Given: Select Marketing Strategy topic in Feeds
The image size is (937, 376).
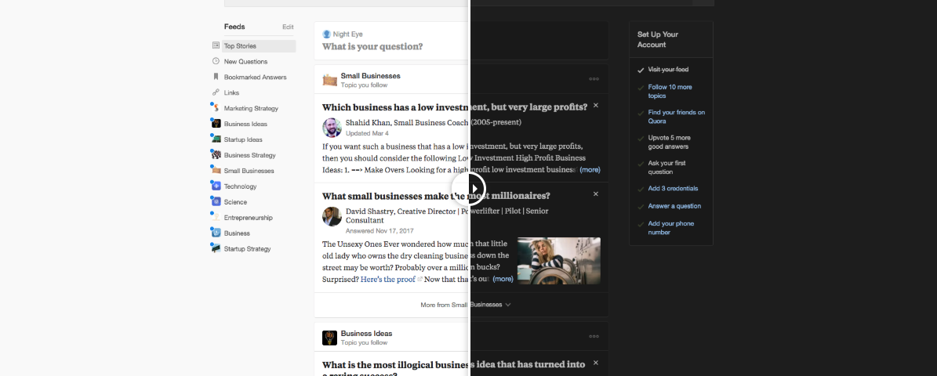Looking at the screenshot, I should 251,108.
